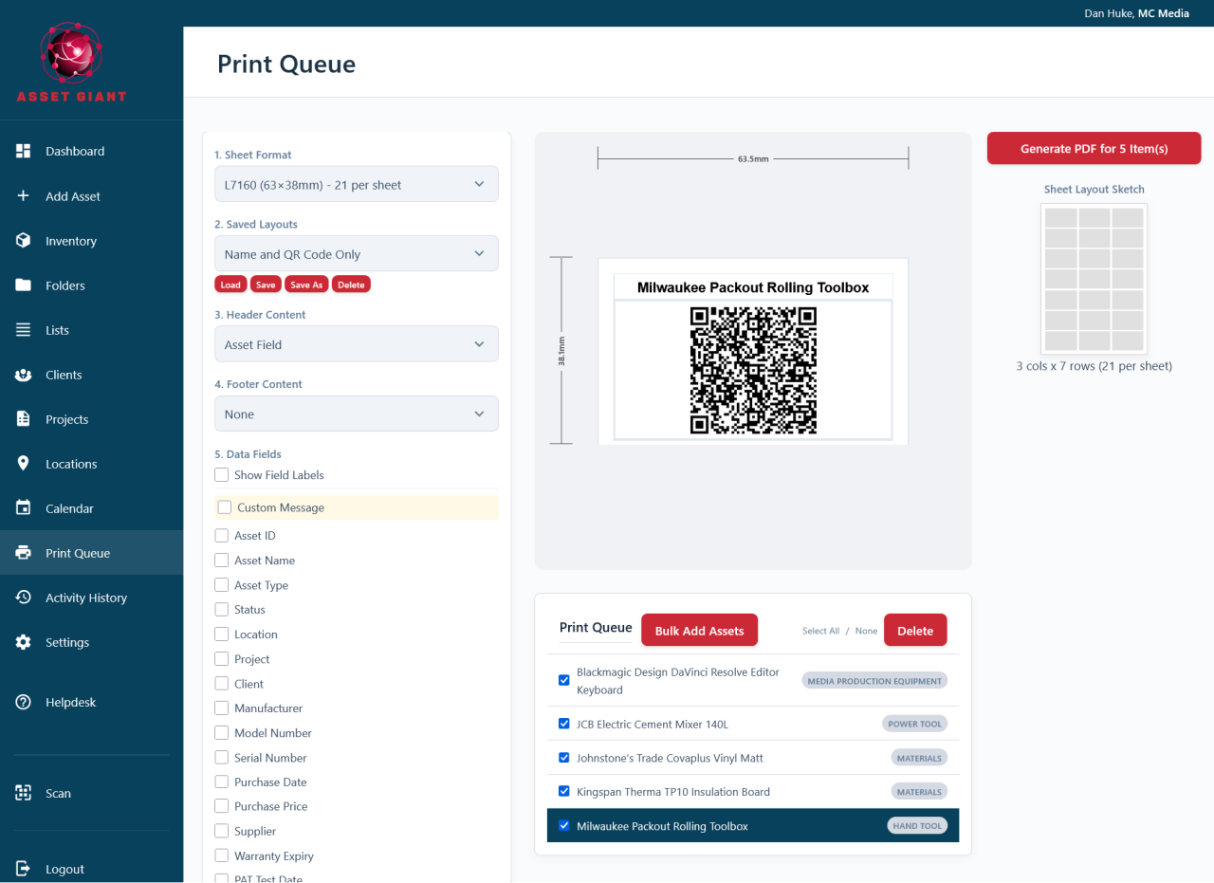
Task: Click the Select All link
Action: 820,631
